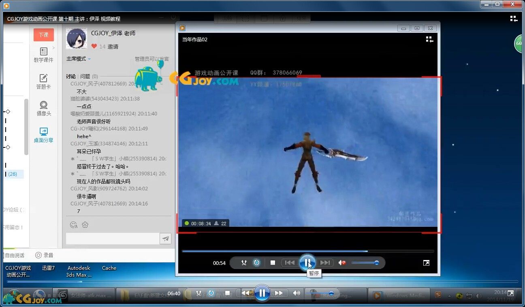Enter full screen in 当年作品02 player
The width and height of the screenshot is (525, 307).
(x=426, y=263)
